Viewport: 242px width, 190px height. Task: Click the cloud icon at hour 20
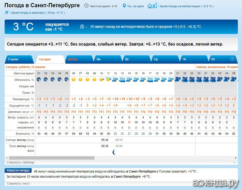(171, 79)
